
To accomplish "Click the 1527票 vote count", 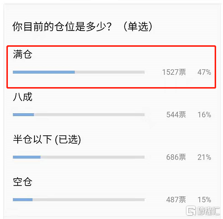I will coord(174,72).
